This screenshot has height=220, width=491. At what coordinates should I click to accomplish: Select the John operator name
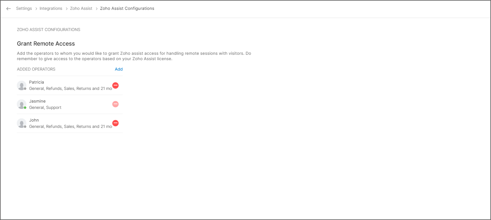[34, 120]
